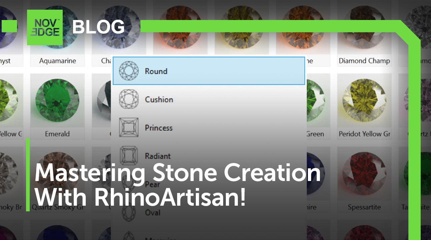Click the Aquamarine material name label

57,61
